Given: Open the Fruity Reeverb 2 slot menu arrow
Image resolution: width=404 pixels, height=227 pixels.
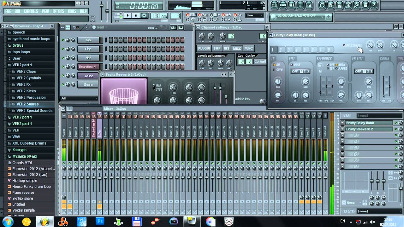Looking at the screenshot, I should (x=342, y=129).
